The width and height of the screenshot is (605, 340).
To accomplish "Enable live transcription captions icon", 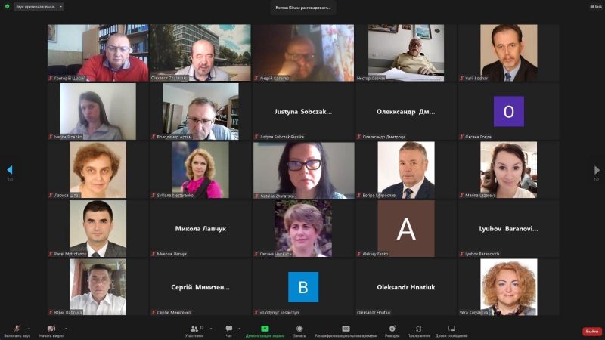I will [346, 329].
